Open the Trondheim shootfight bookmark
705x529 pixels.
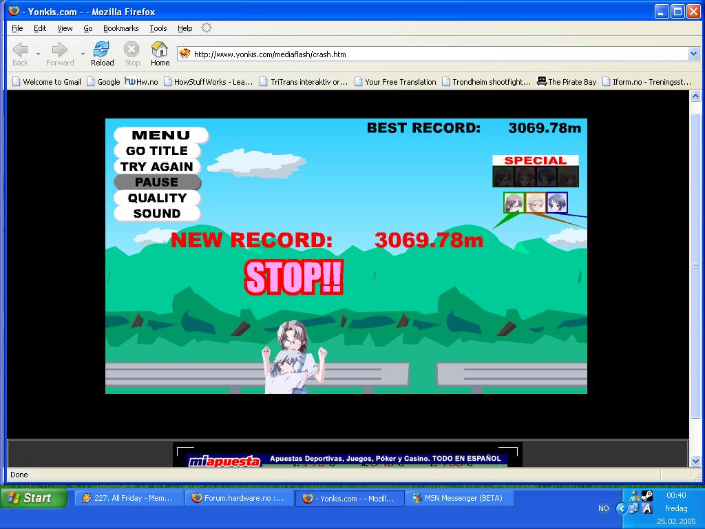[x=487, y=82]
